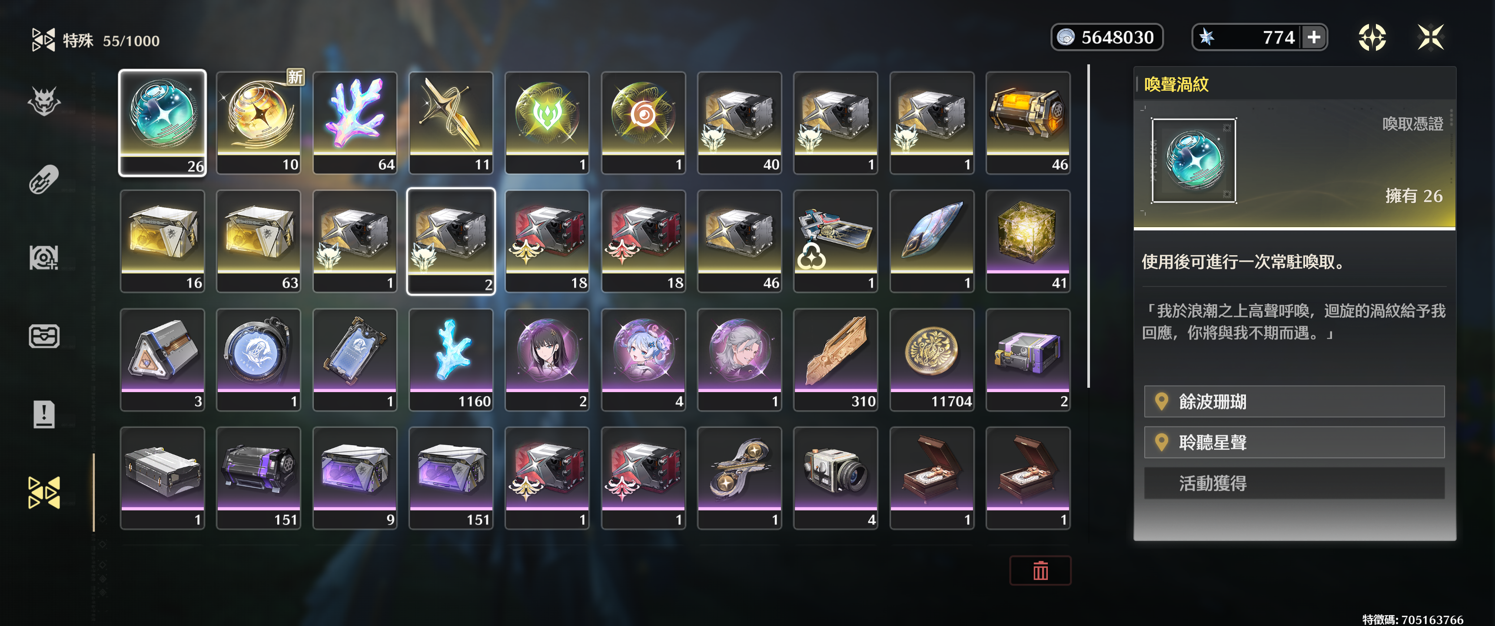Screen dimensions: 1495x626
Task: Switch to the pill-shaped supplies category tab
Action: point(44,180)
